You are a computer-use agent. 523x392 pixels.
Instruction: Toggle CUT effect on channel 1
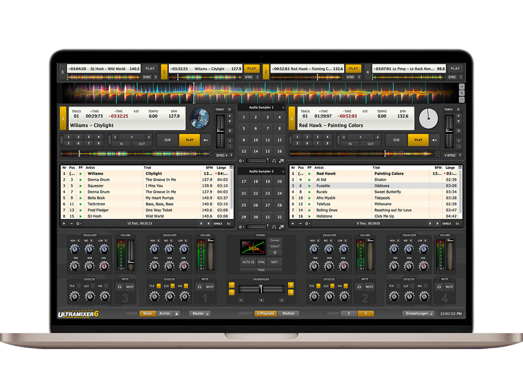pos(173,286)
